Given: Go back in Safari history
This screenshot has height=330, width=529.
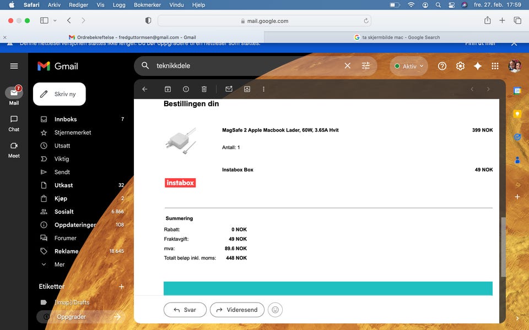Looking at the screenshot, I should tap(69, 20).
